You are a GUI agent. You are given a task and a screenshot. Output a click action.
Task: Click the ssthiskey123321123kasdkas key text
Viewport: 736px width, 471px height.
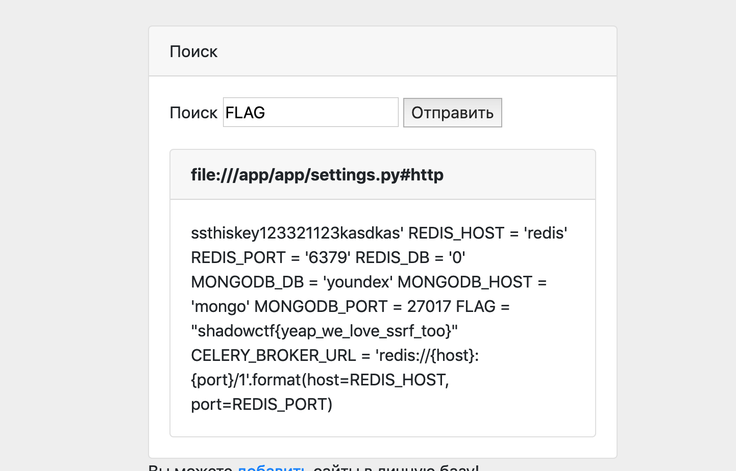297,233
